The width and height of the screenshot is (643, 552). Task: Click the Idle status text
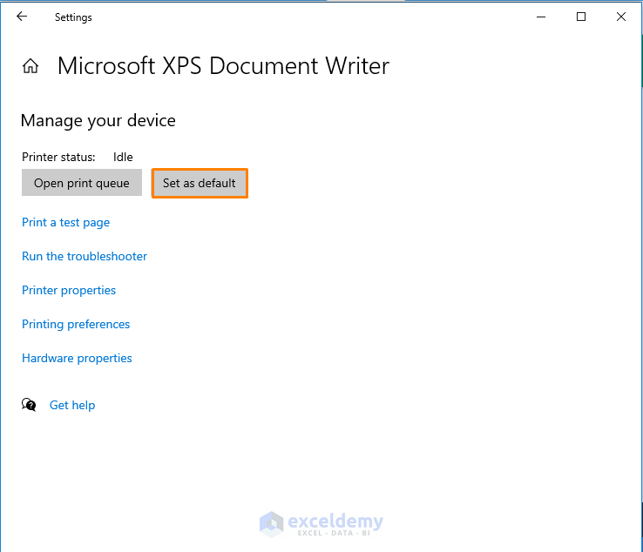pos(123,158)
